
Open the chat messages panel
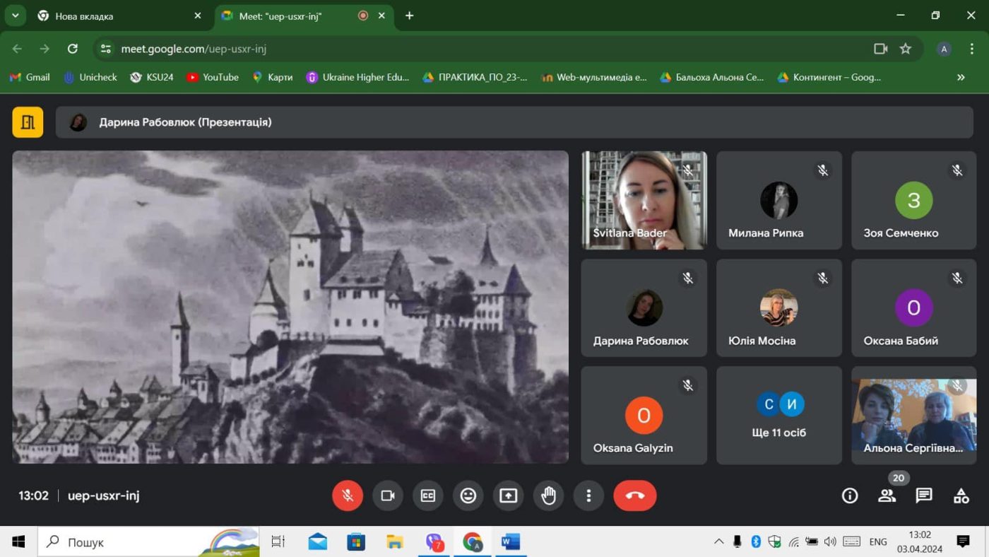924,496
